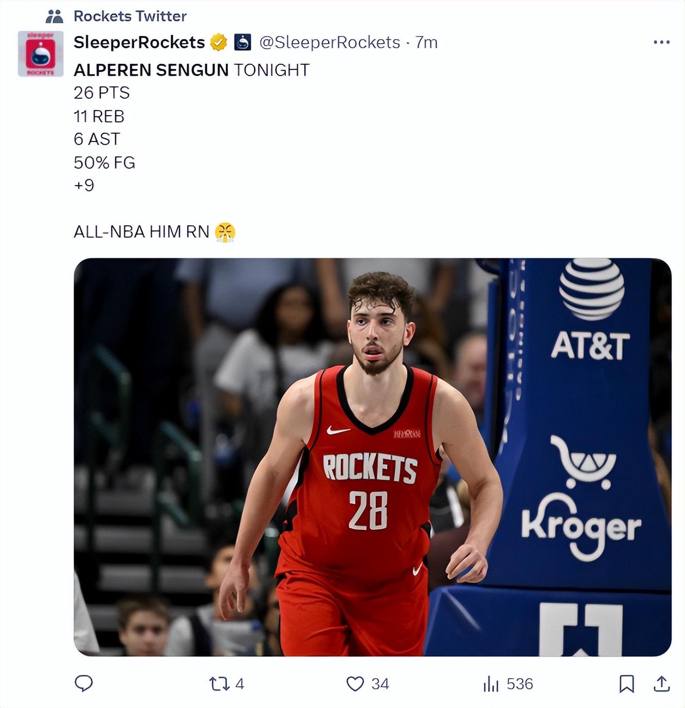Open SleeperRockets display name profile
This screenshot has height=708, width=685.
coord(139,42)
